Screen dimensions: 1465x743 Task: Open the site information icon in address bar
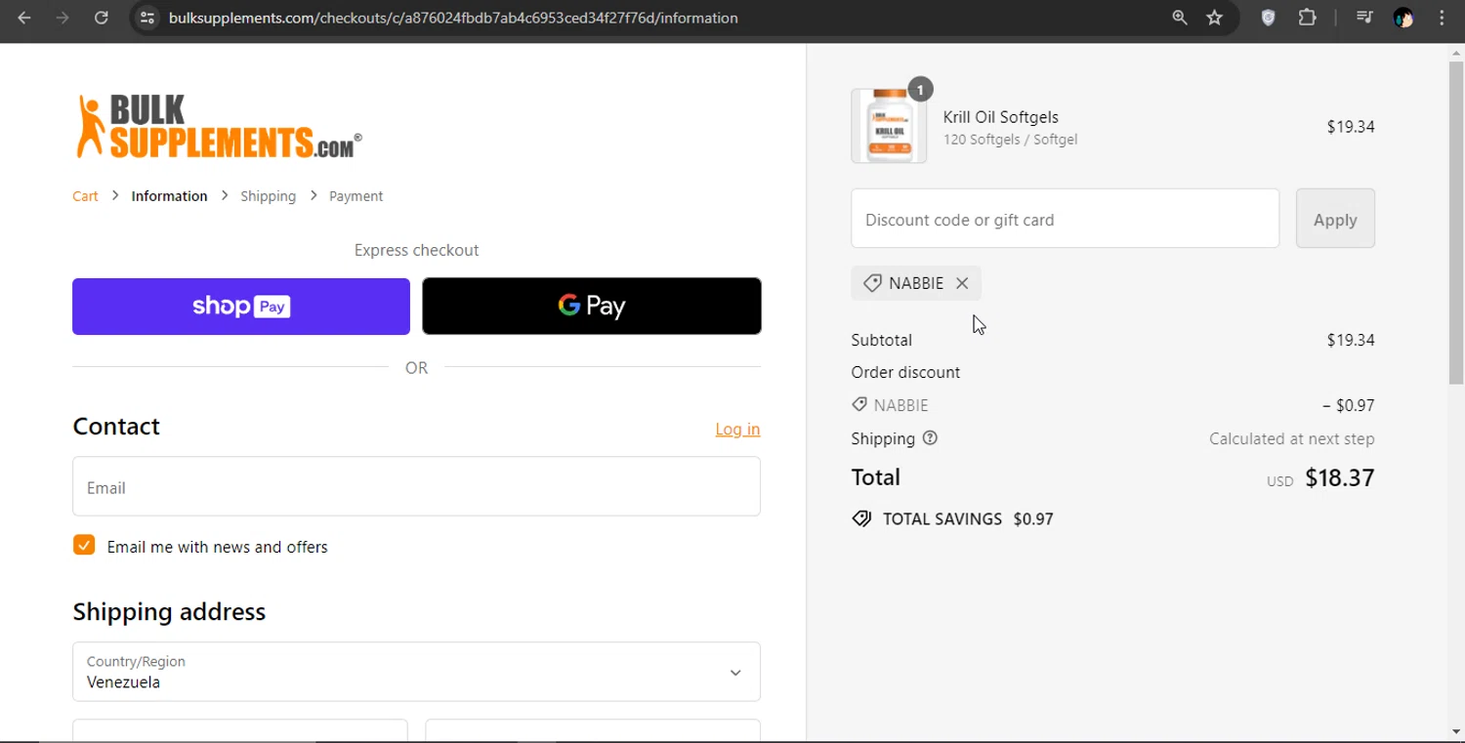coord(147,18)
